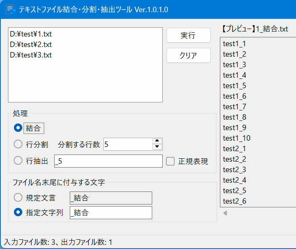Image resolution: width=296 pixels, height=249 pixels.
Task: Click status bar text 入力ファイル数: 3
Action: [x=29, y=242]
